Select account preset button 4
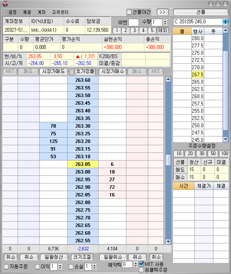231x274 pixels. pos(143,31)
